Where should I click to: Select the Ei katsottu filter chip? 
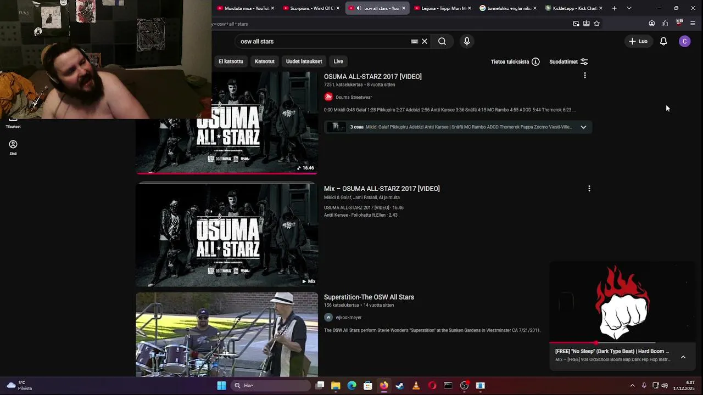tap(231, 61)
